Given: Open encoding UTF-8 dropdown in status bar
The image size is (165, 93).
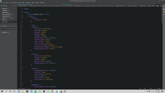Looking at the screenshot, I should click(145, 88).
